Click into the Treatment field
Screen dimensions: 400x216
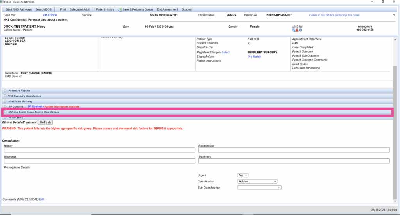point(294,161)
